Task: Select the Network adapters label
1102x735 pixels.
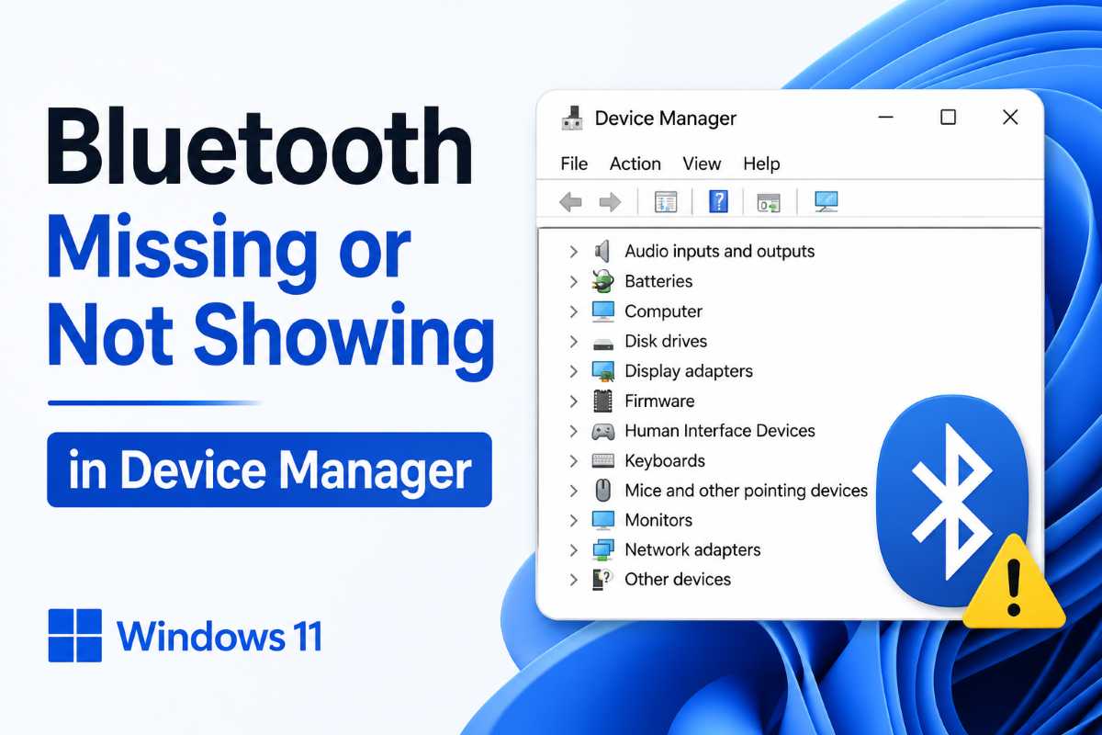Action: coord(692,549)
